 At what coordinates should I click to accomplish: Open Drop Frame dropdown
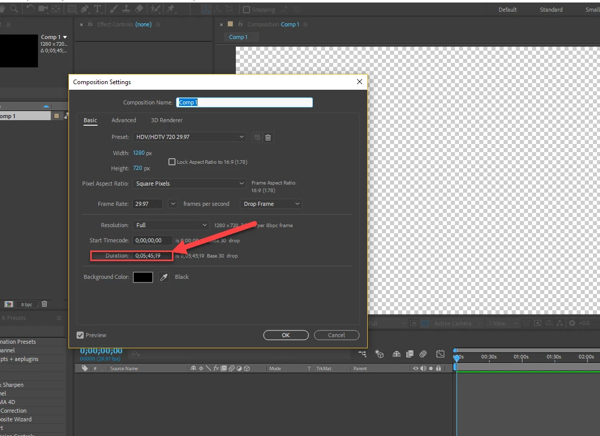coord(271,204)
